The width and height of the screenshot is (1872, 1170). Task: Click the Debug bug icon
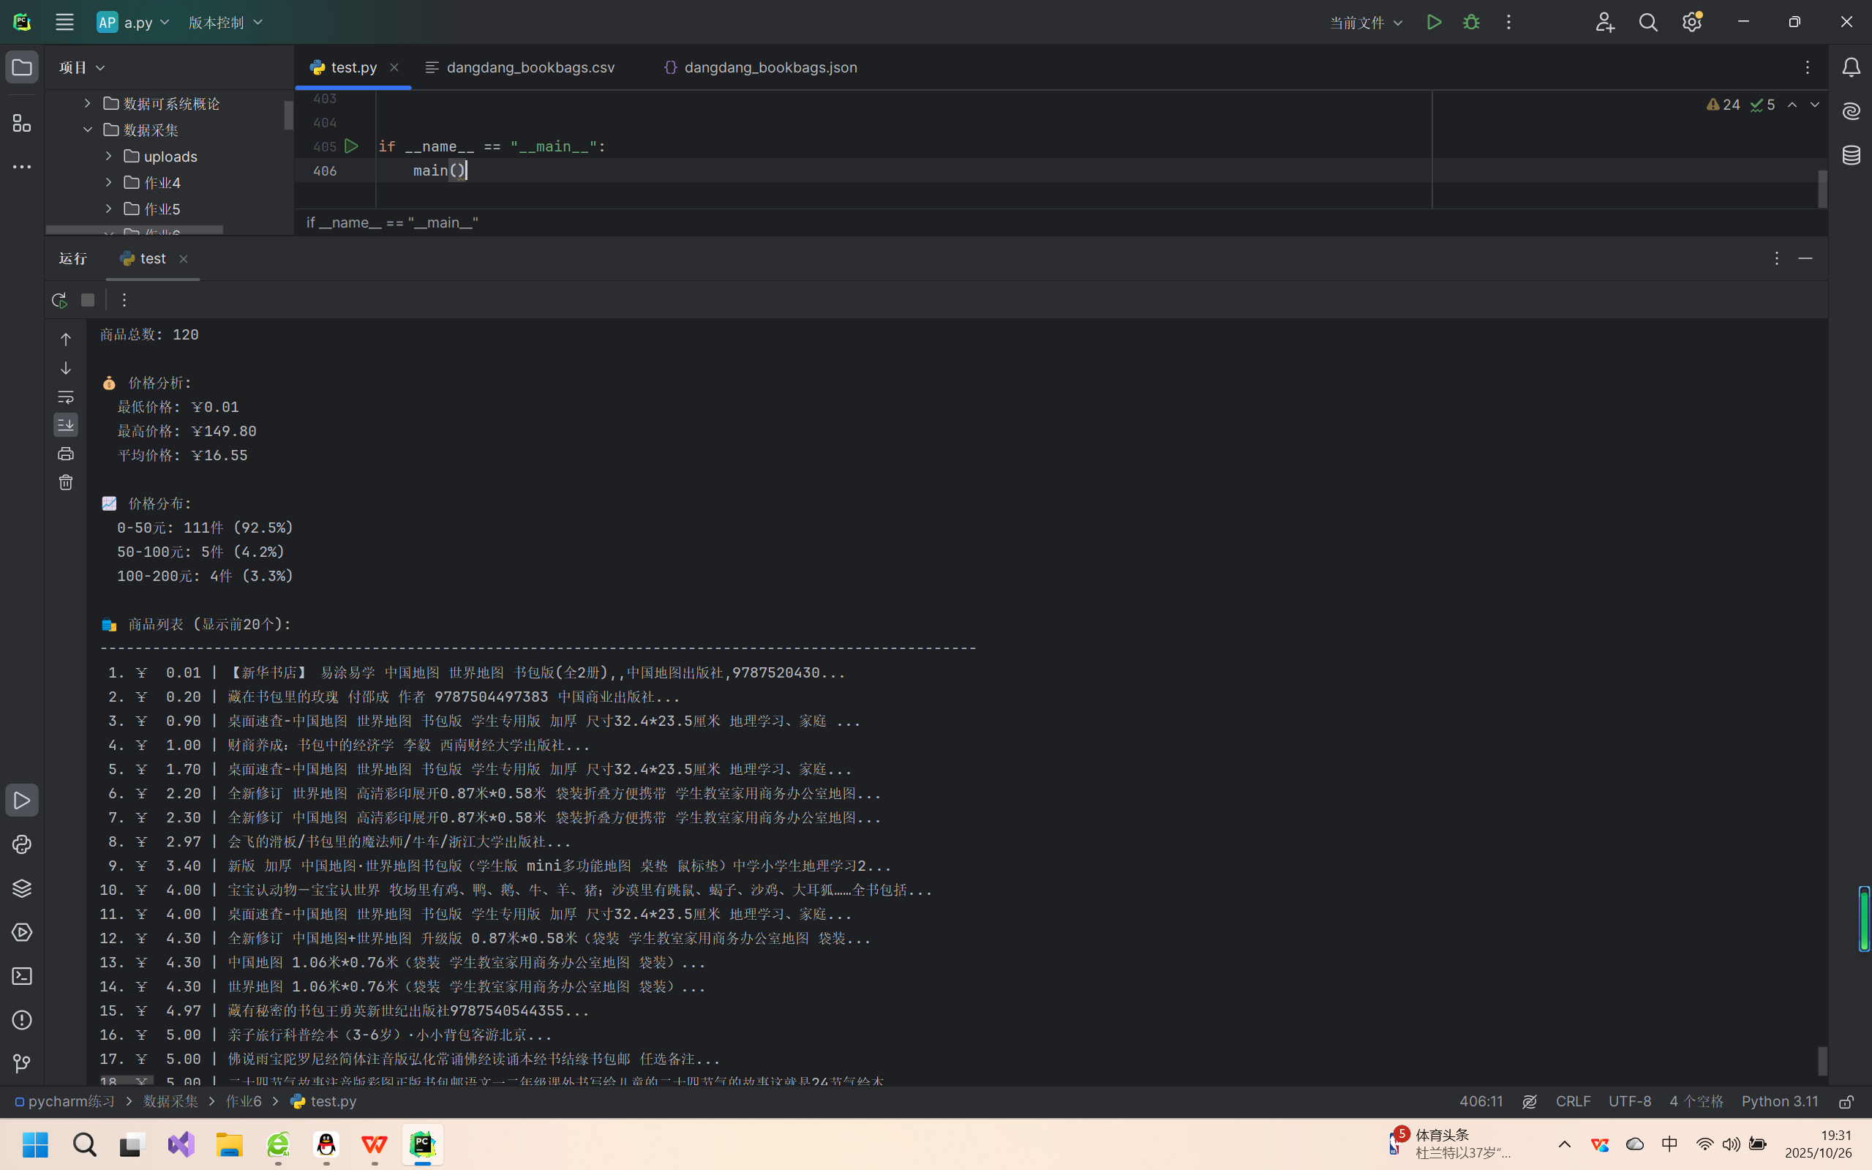(1471, 23)
